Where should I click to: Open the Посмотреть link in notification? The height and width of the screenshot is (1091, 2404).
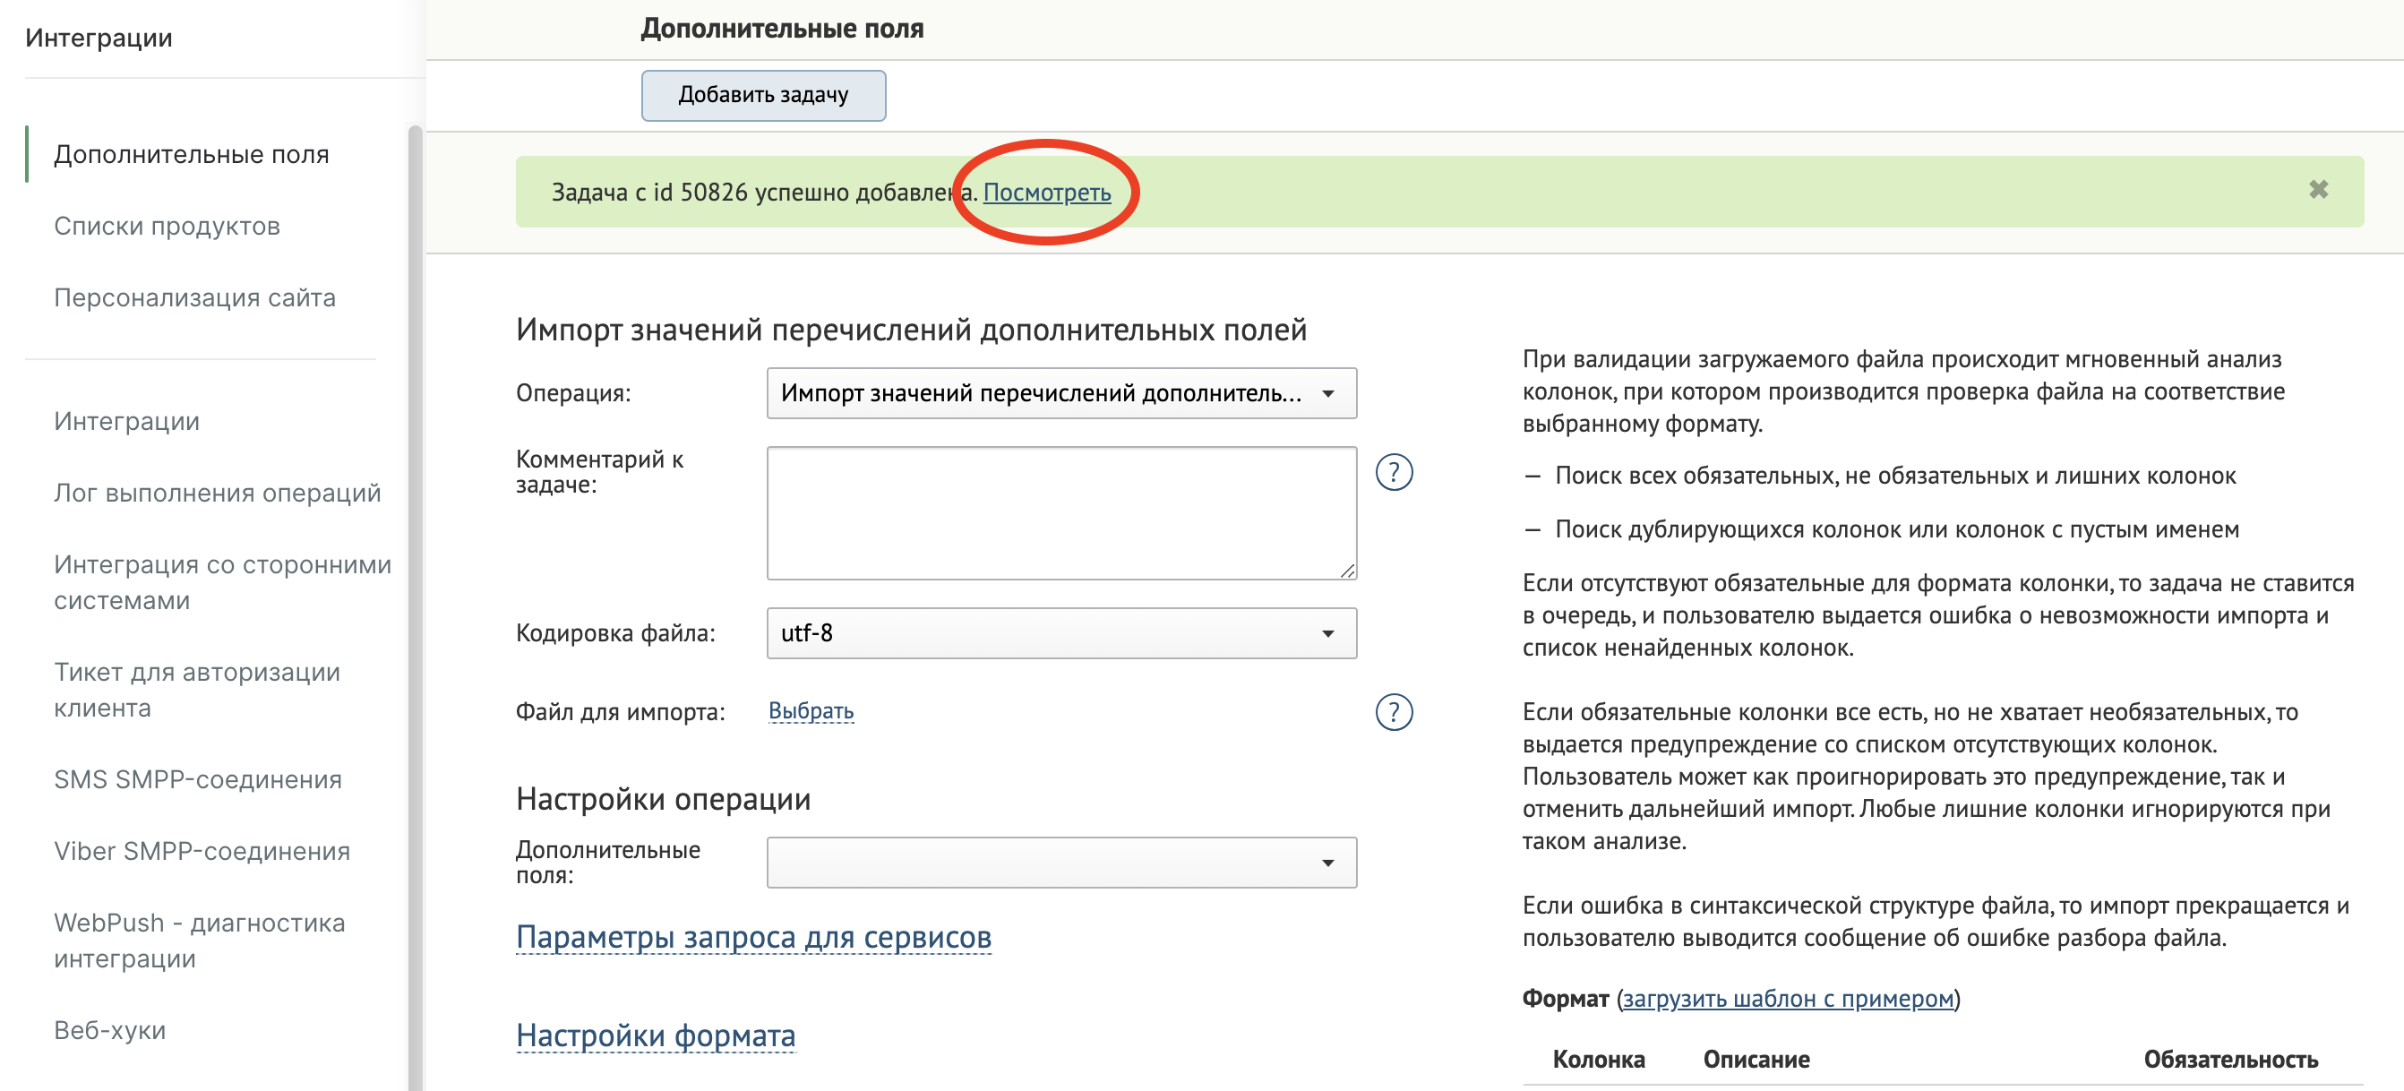[x=1047, y=193]
